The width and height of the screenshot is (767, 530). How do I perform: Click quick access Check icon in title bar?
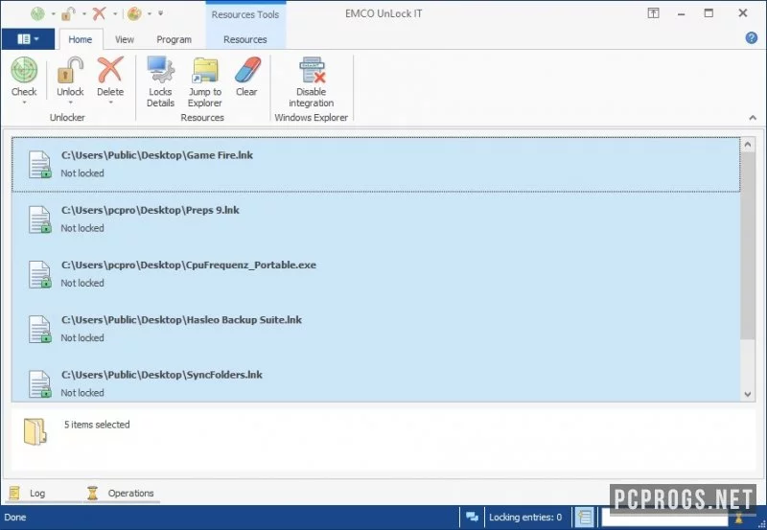coord(37,13)
